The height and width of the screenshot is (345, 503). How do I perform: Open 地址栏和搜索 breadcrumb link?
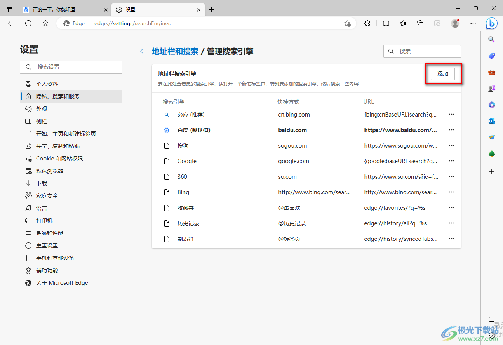click(x=175, y=51)
